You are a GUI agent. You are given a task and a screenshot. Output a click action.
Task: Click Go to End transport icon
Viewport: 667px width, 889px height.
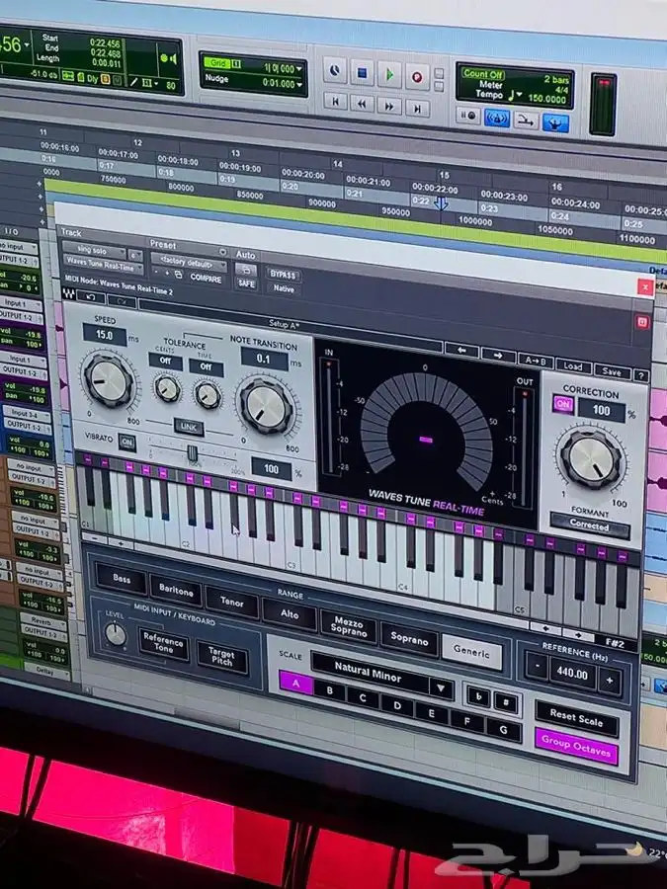click(x=417, y=108)
